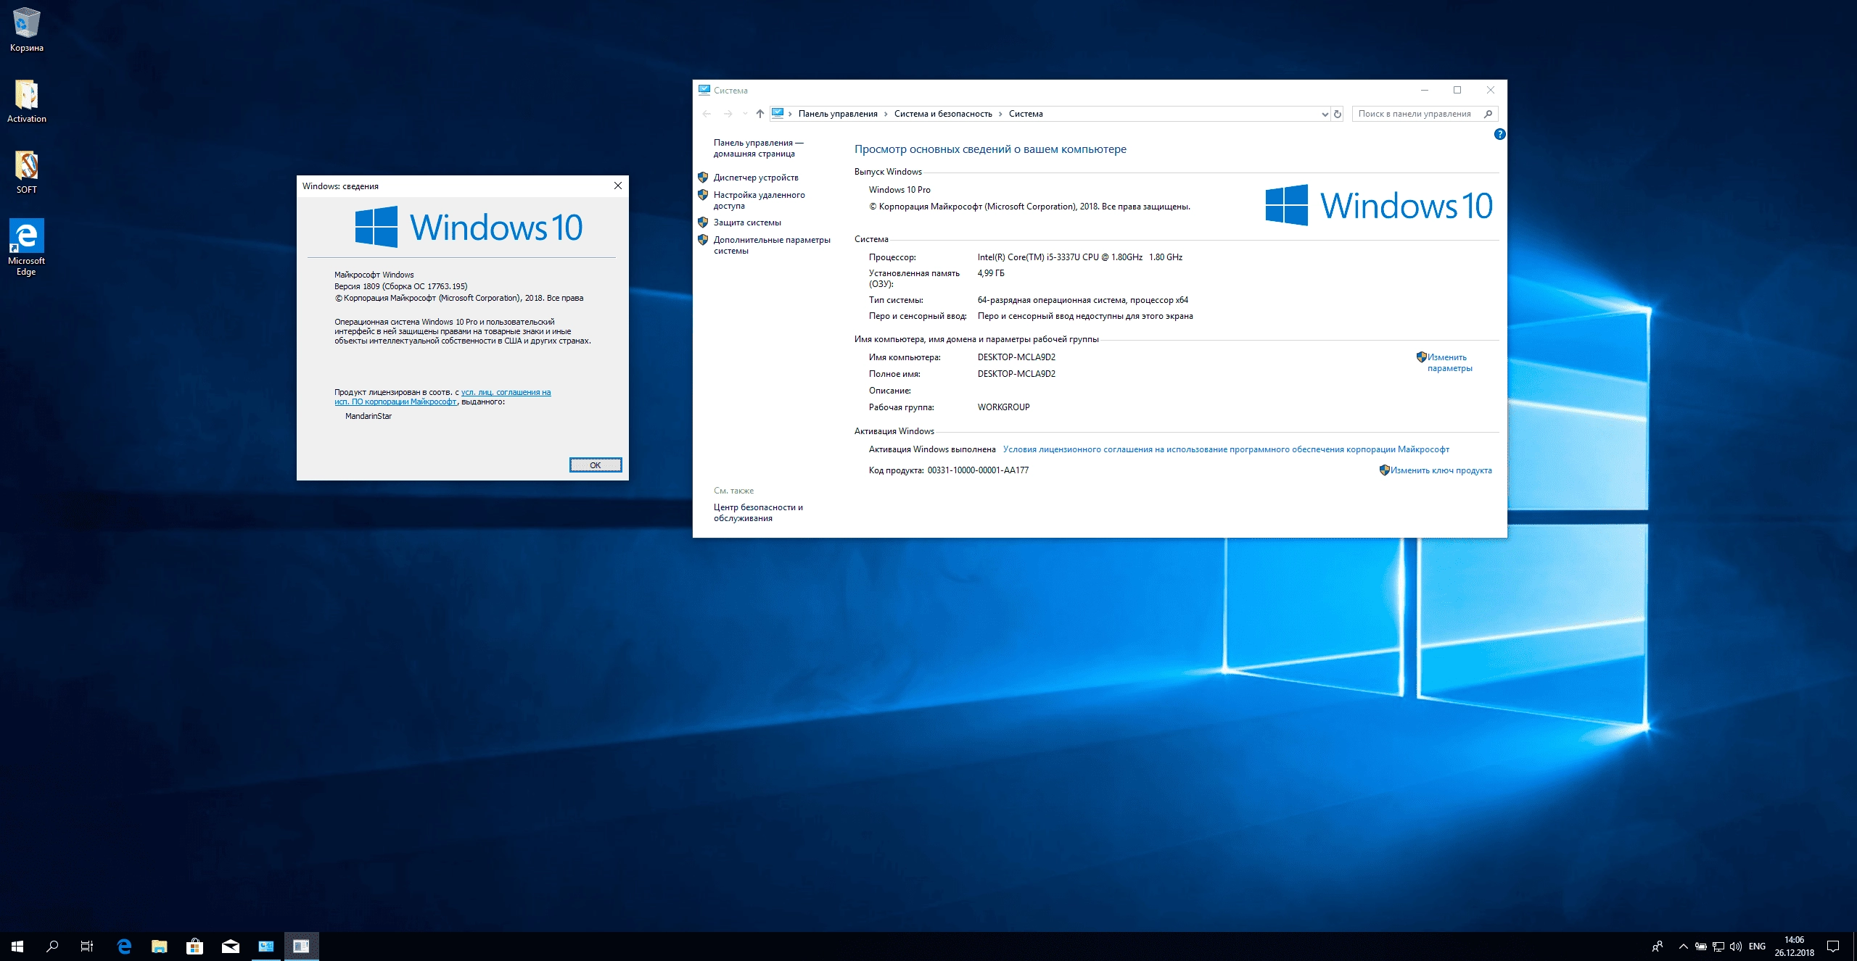Open Панель управления домашняя страница
Viewport: 1857px width, 961px height.
click(x=759, y=148)
